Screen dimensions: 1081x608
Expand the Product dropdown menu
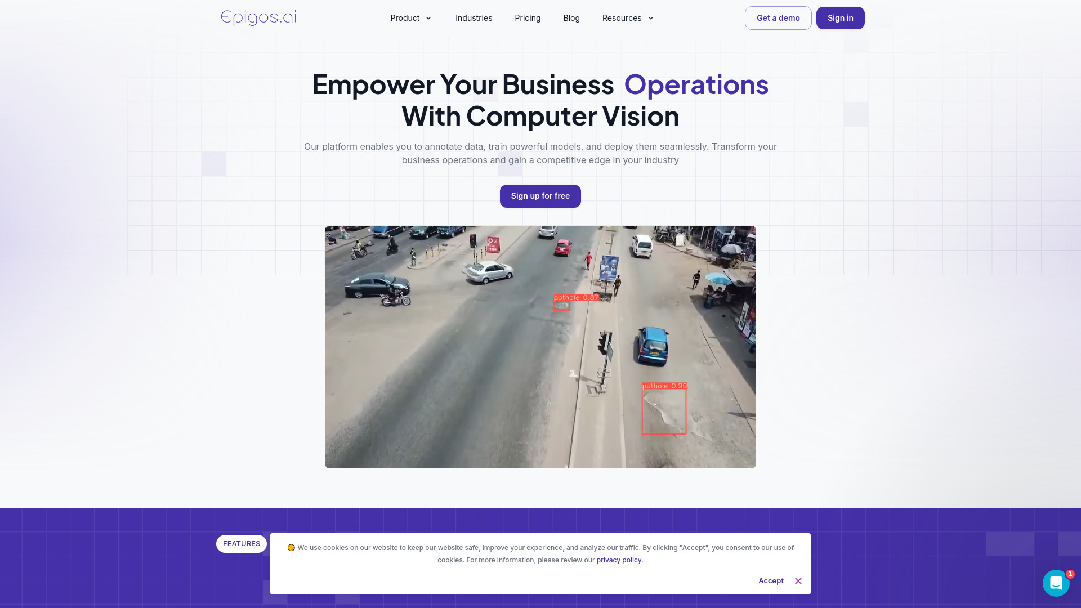(x=410, y=18)
